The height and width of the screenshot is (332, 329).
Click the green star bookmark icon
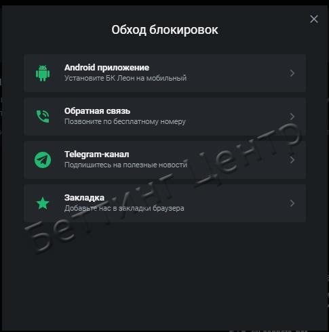coord(43,203)
